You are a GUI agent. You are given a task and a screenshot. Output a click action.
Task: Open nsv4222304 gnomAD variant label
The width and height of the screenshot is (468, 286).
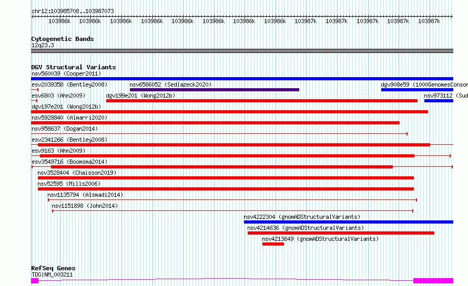tap(302, 217)
